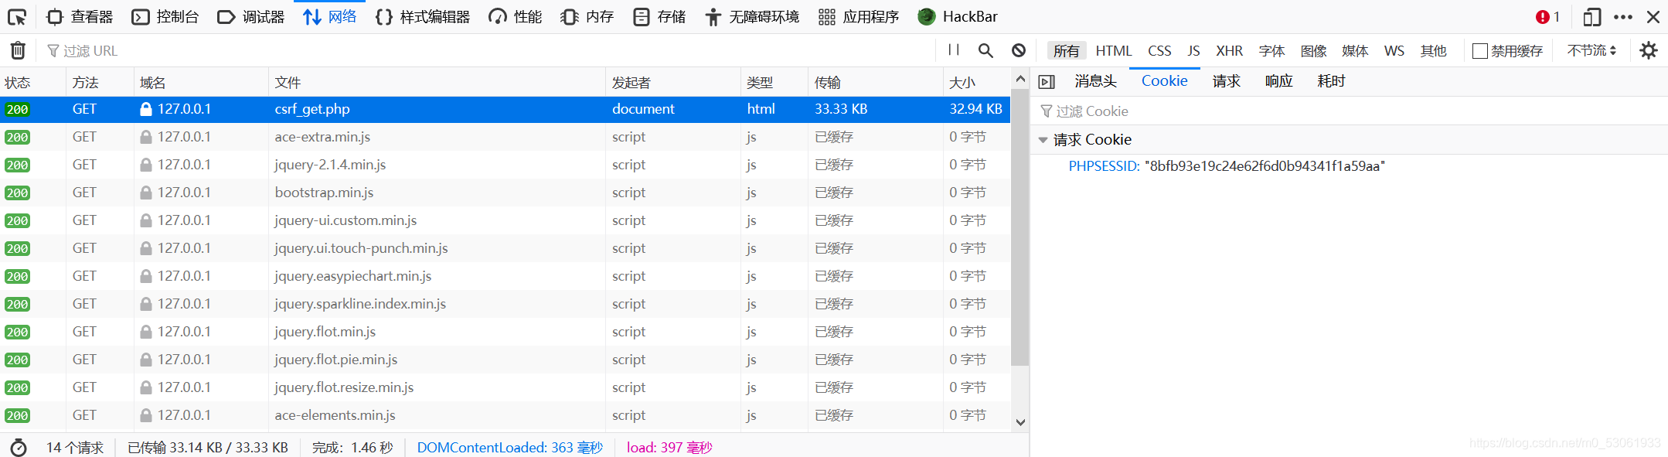
Task: Click the request list scrollbar thumb
Action: 1020,227
